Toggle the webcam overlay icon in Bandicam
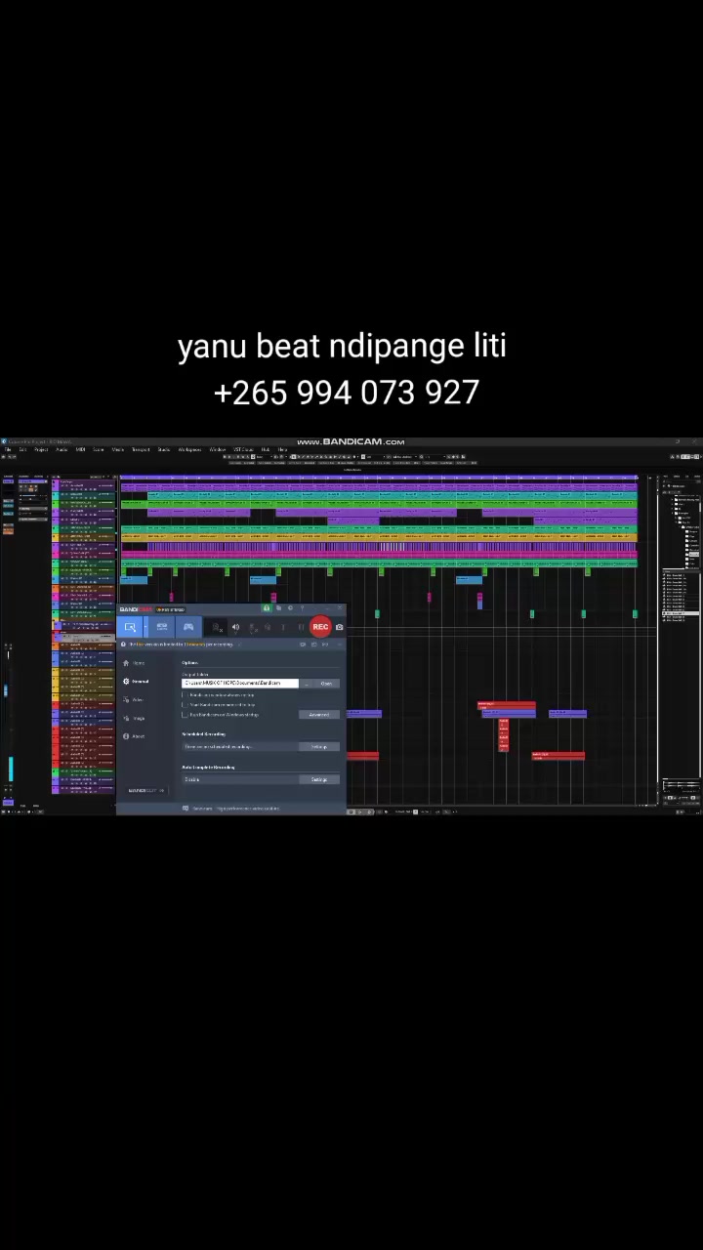The image size is (703, 1250). click(218, 627)
